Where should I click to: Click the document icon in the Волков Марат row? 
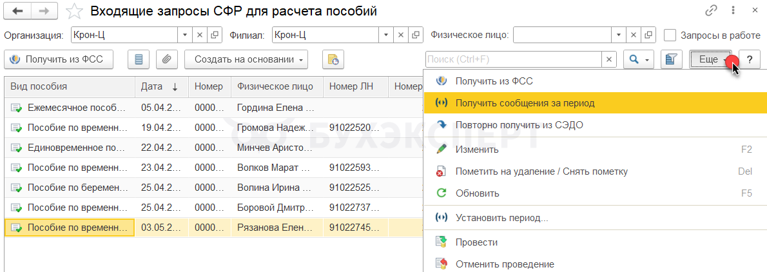point(17,168)
